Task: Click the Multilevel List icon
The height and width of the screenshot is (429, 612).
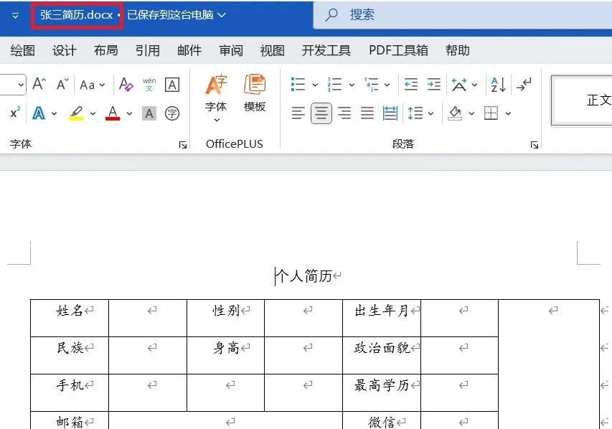Action: [x=371, y=85]
